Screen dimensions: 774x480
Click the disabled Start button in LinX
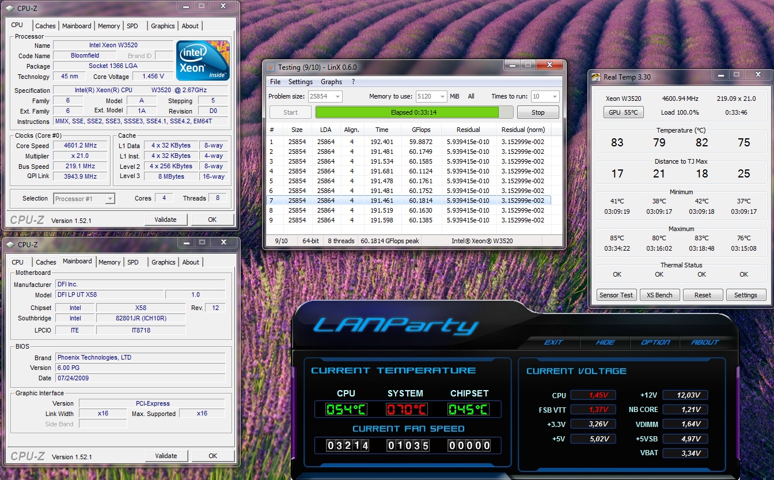(x=290, y=112)
